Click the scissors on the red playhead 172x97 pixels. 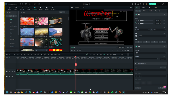(76, 64)
